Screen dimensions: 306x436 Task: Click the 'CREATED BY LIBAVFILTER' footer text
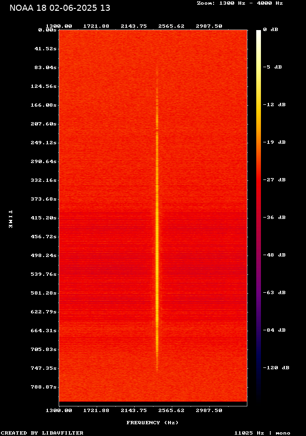point(42,433)
